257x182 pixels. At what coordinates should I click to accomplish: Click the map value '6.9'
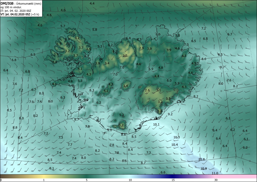pyautogui.click(x=151, y=69)
